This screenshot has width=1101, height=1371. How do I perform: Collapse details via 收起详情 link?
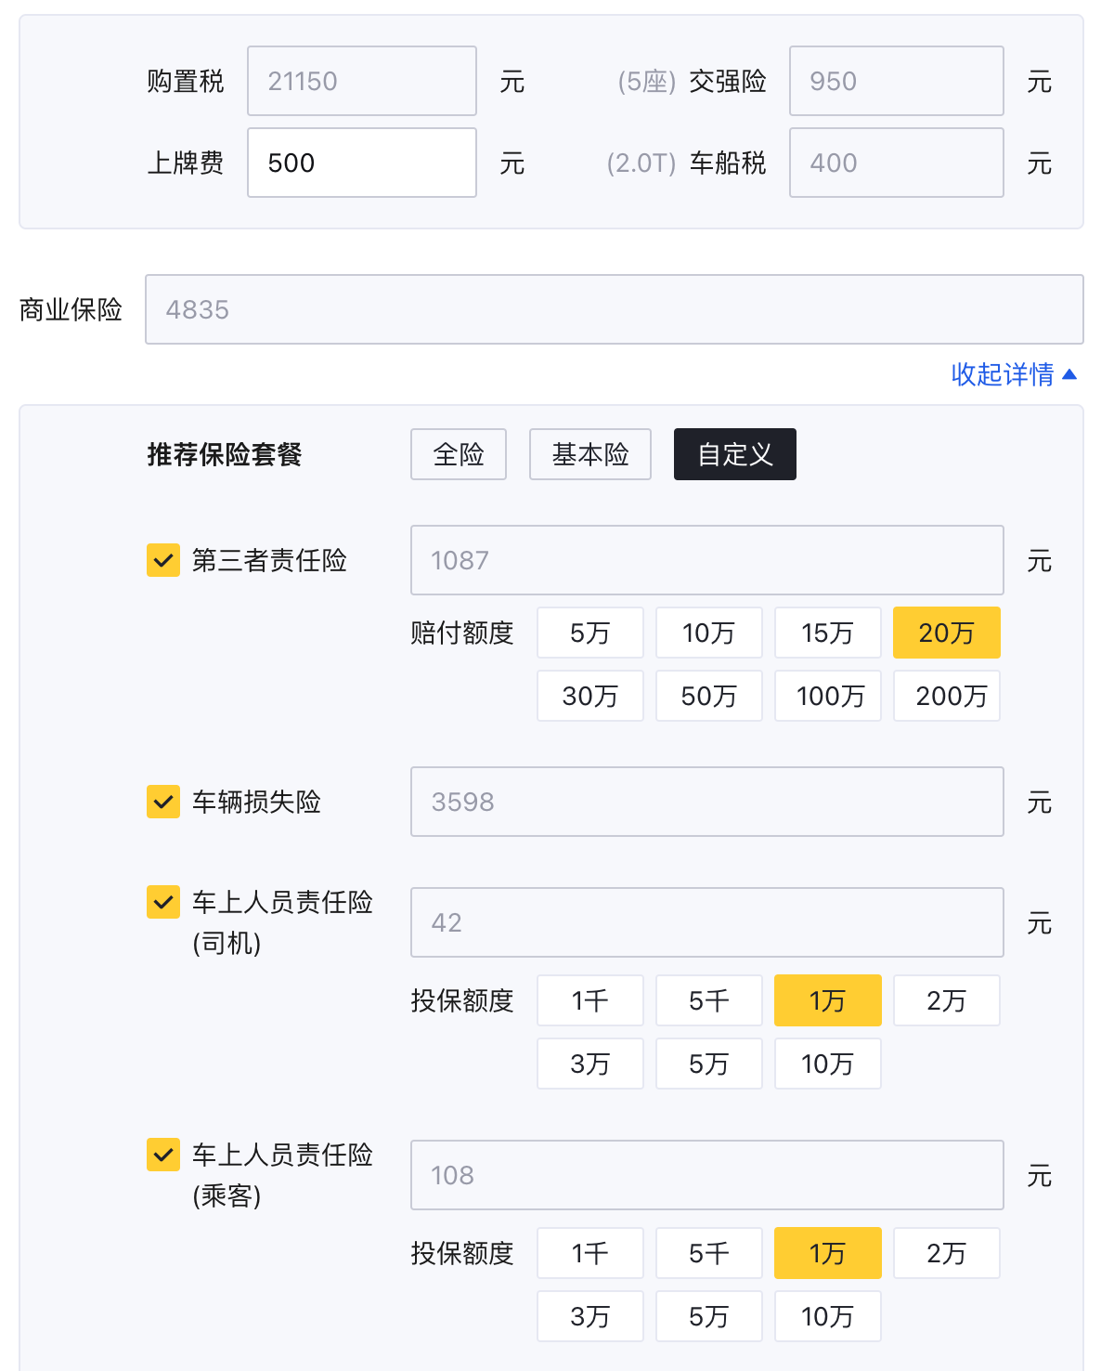point(1015,374)
